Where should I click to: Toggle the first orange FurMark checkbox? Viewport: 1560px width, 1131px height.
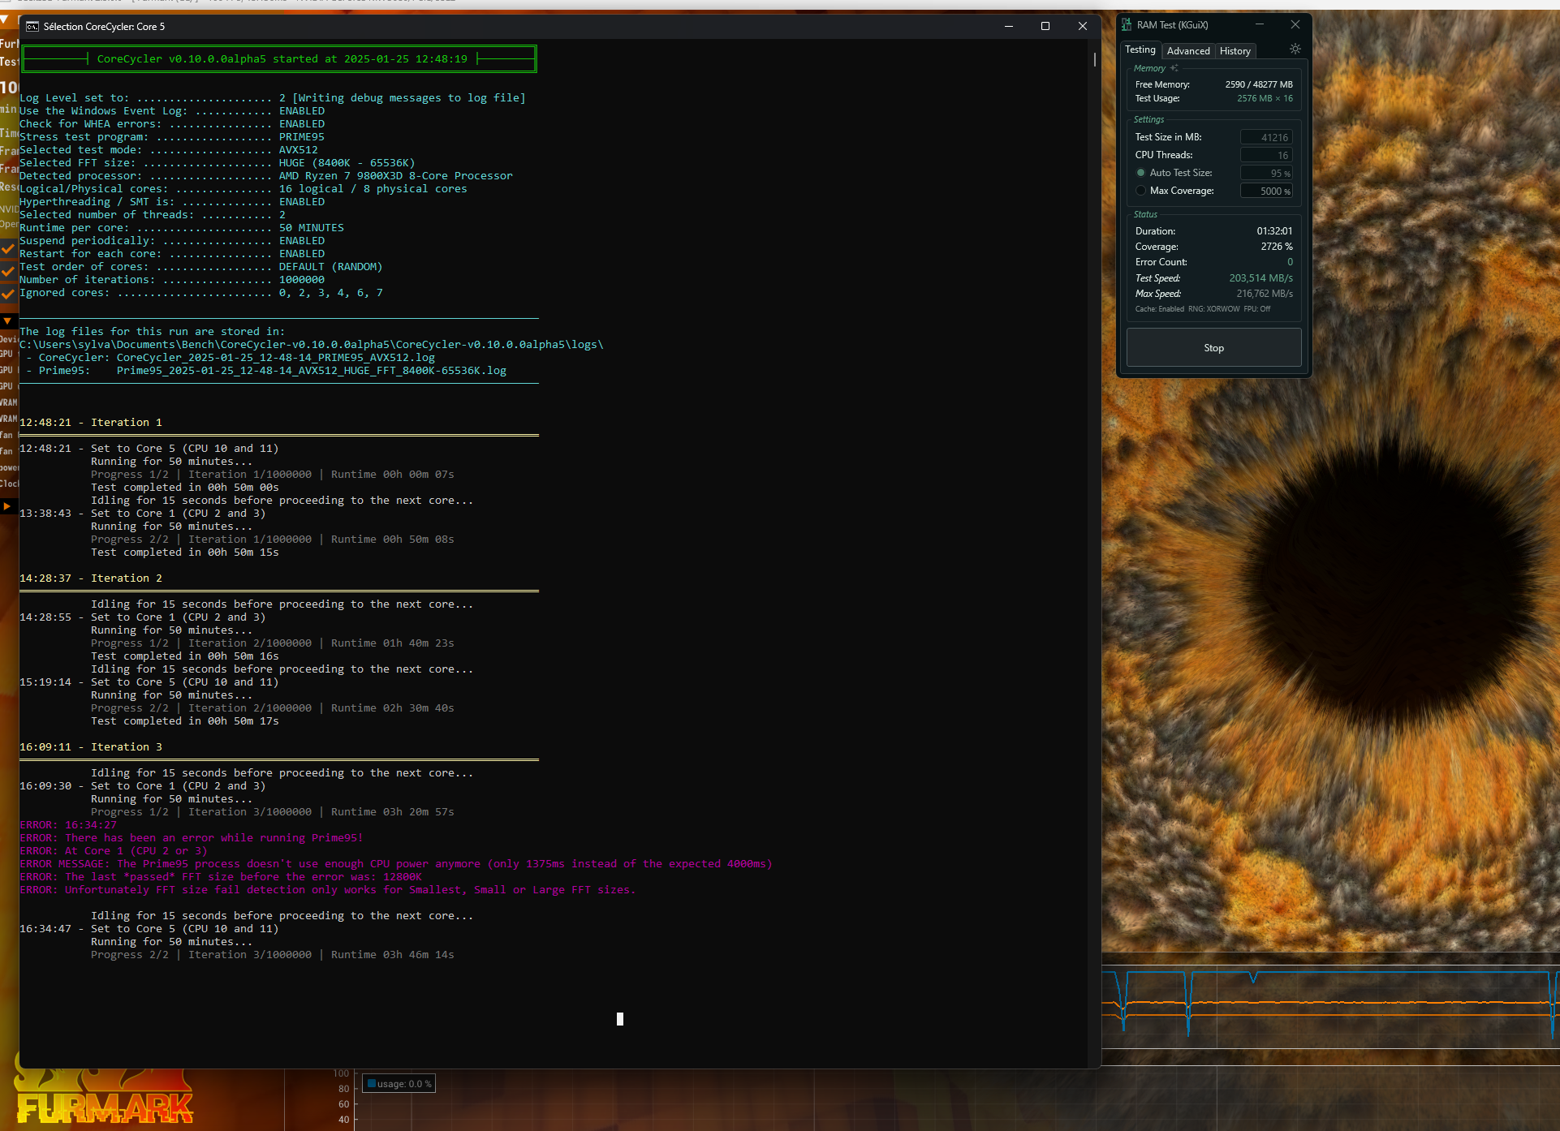(x=7, y=249)
